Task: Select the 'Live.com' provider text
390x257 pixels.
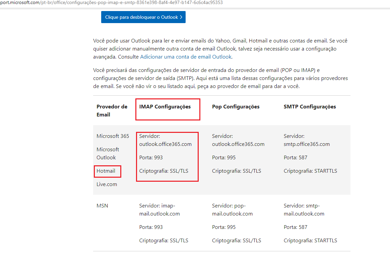Action: 107,184
